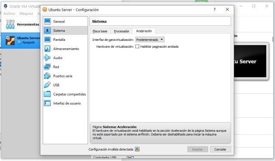
Task: Open Interfaz de paravirtualización dropdown
Action: point(150,40)
